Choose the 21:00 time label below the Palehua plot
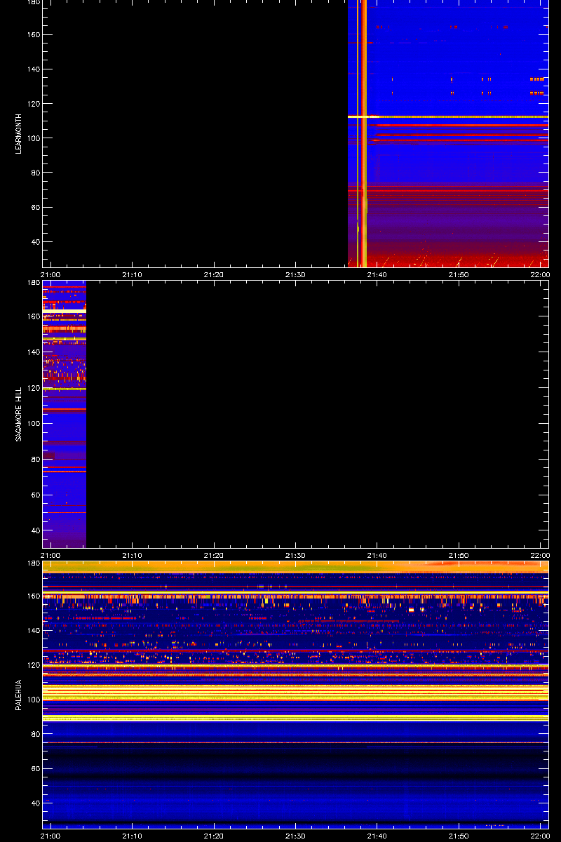The height and width of the screenshot is (842, 561). click(50, 836)
